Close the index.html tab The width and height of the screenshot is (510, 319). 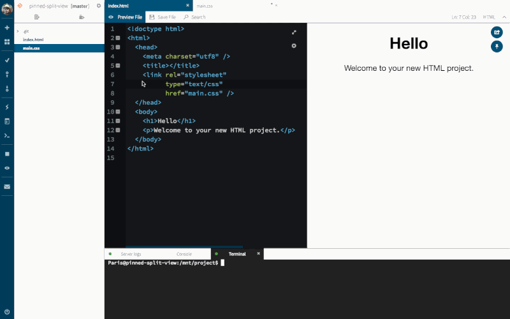click(x=187, y=6)
